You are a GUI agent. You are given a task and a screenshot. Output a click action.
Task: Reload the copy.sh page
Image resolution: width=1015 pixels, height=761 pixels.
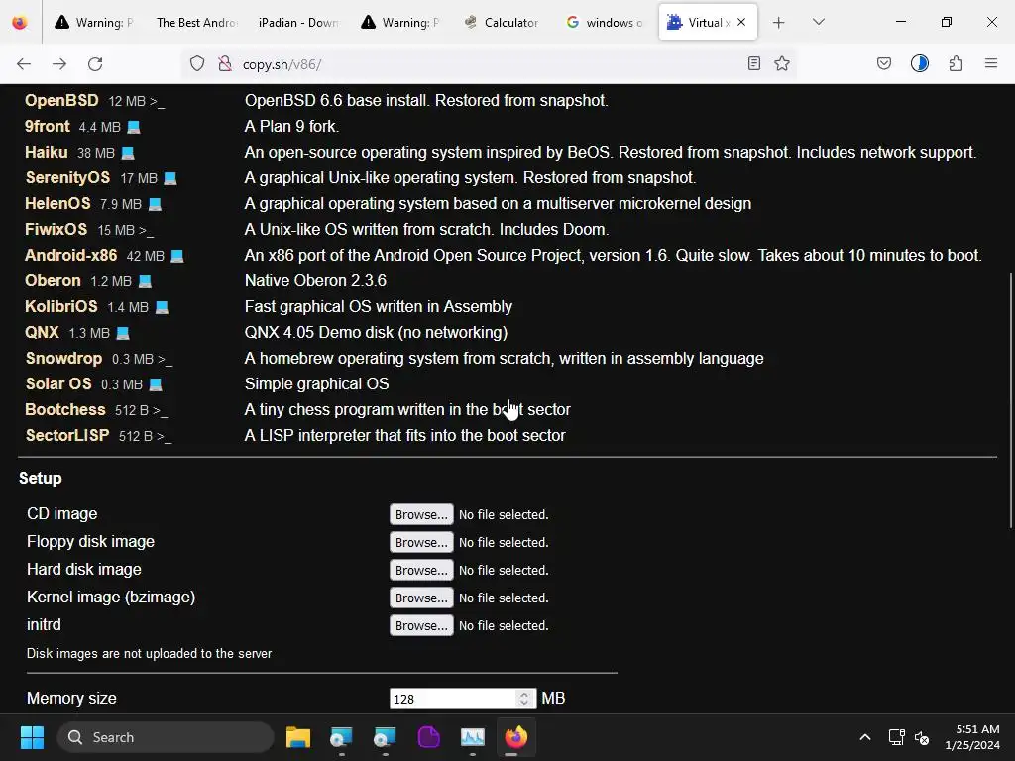(x=95, y=64)
